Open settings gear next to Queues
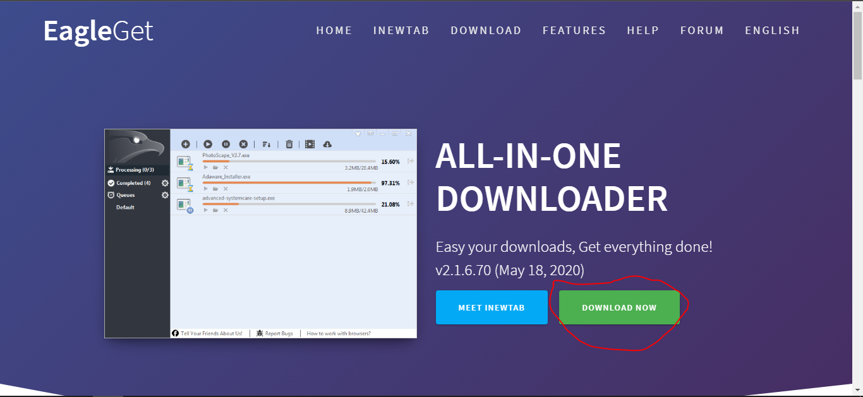The width and height of the screenshot is (863, 397). [165, 195]
